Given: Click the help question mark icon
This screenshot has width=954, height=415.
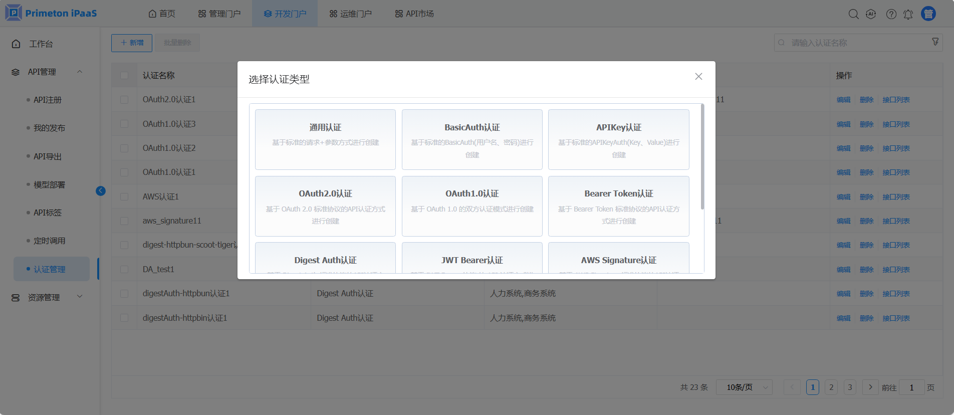Looking at the screenshot, I should coord(891,14).
